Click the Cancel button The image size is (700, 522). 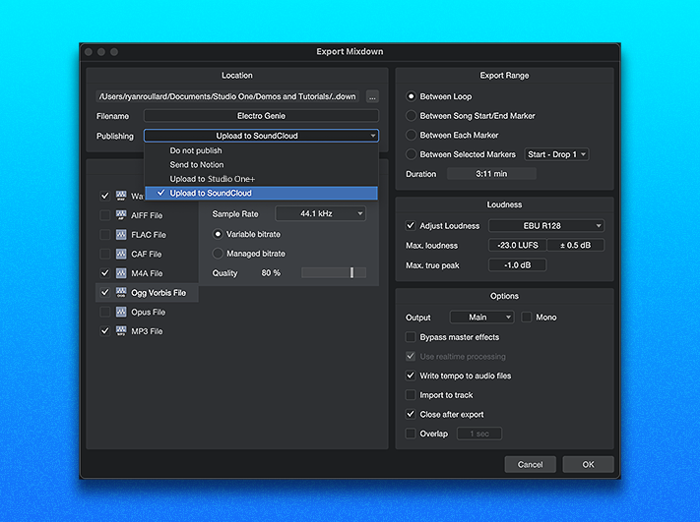530,465
